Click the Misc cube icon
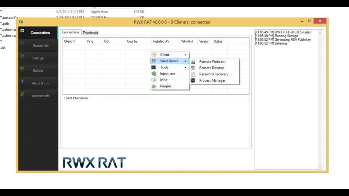Viewport: 349px width, 196px height. tap(154, 80)
